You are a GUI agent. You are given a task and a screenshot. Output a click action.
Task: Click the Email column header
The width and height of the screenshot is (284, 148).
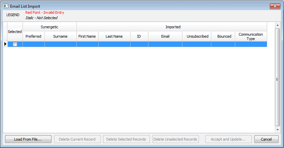point(165,36)
